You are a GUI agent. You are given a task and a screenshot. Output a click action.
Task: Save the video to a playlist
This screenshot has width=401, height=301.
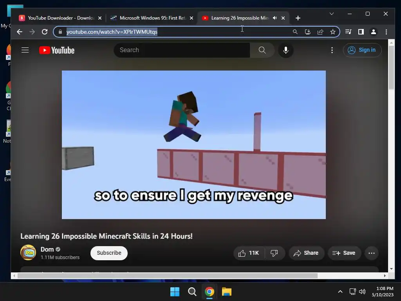point(344,253)
